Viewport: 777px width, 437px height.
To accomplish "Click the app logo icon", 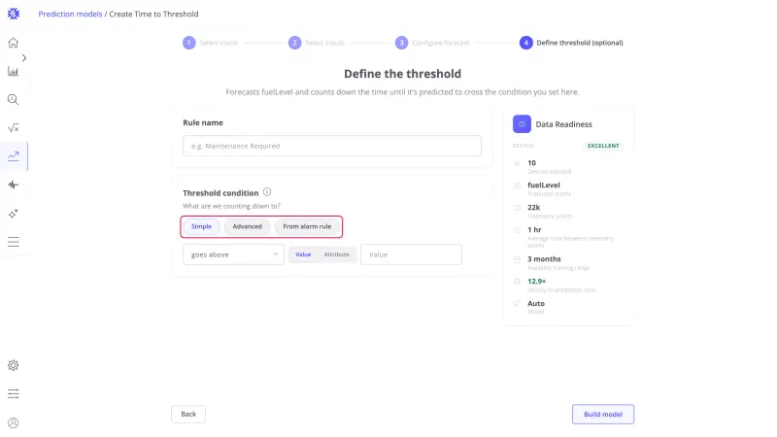I will pyautogui.click(x=14, y=14).
